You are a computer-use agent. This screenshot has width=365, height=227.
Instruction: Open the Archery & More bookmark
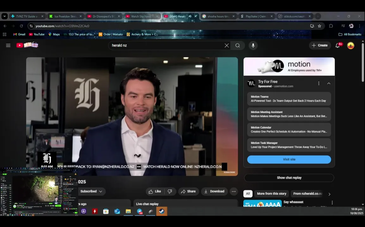pyautogui.click(x=142, y=34)
